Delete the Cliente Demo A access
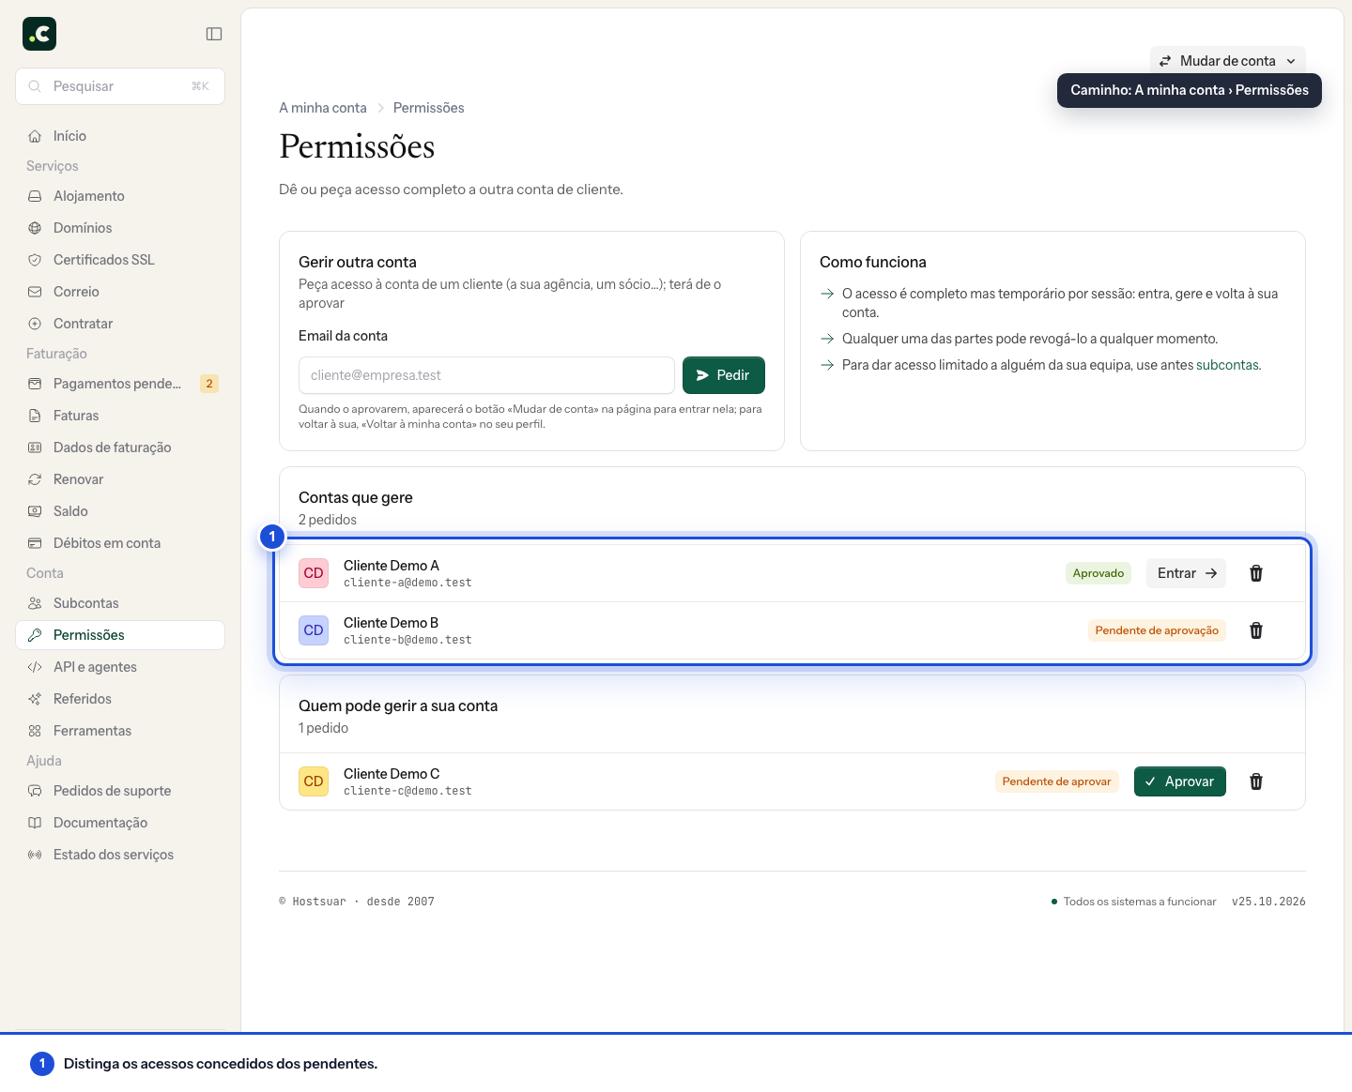Viewport: 1352px width, 1092px height. point(1256,573)
